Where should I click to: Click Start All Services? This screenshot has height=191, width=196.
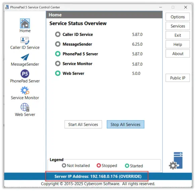click(83, 124)
